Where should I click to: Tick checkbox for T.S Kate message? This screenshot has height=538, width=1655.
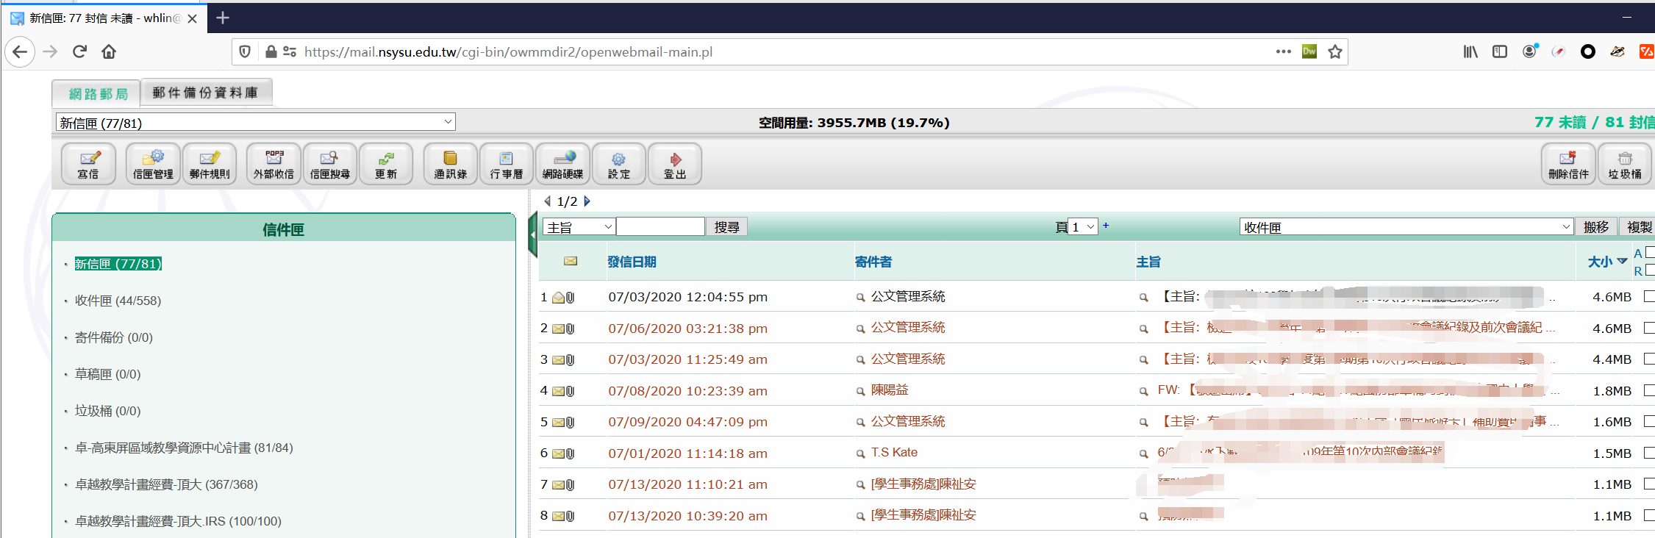[1649, 453]
